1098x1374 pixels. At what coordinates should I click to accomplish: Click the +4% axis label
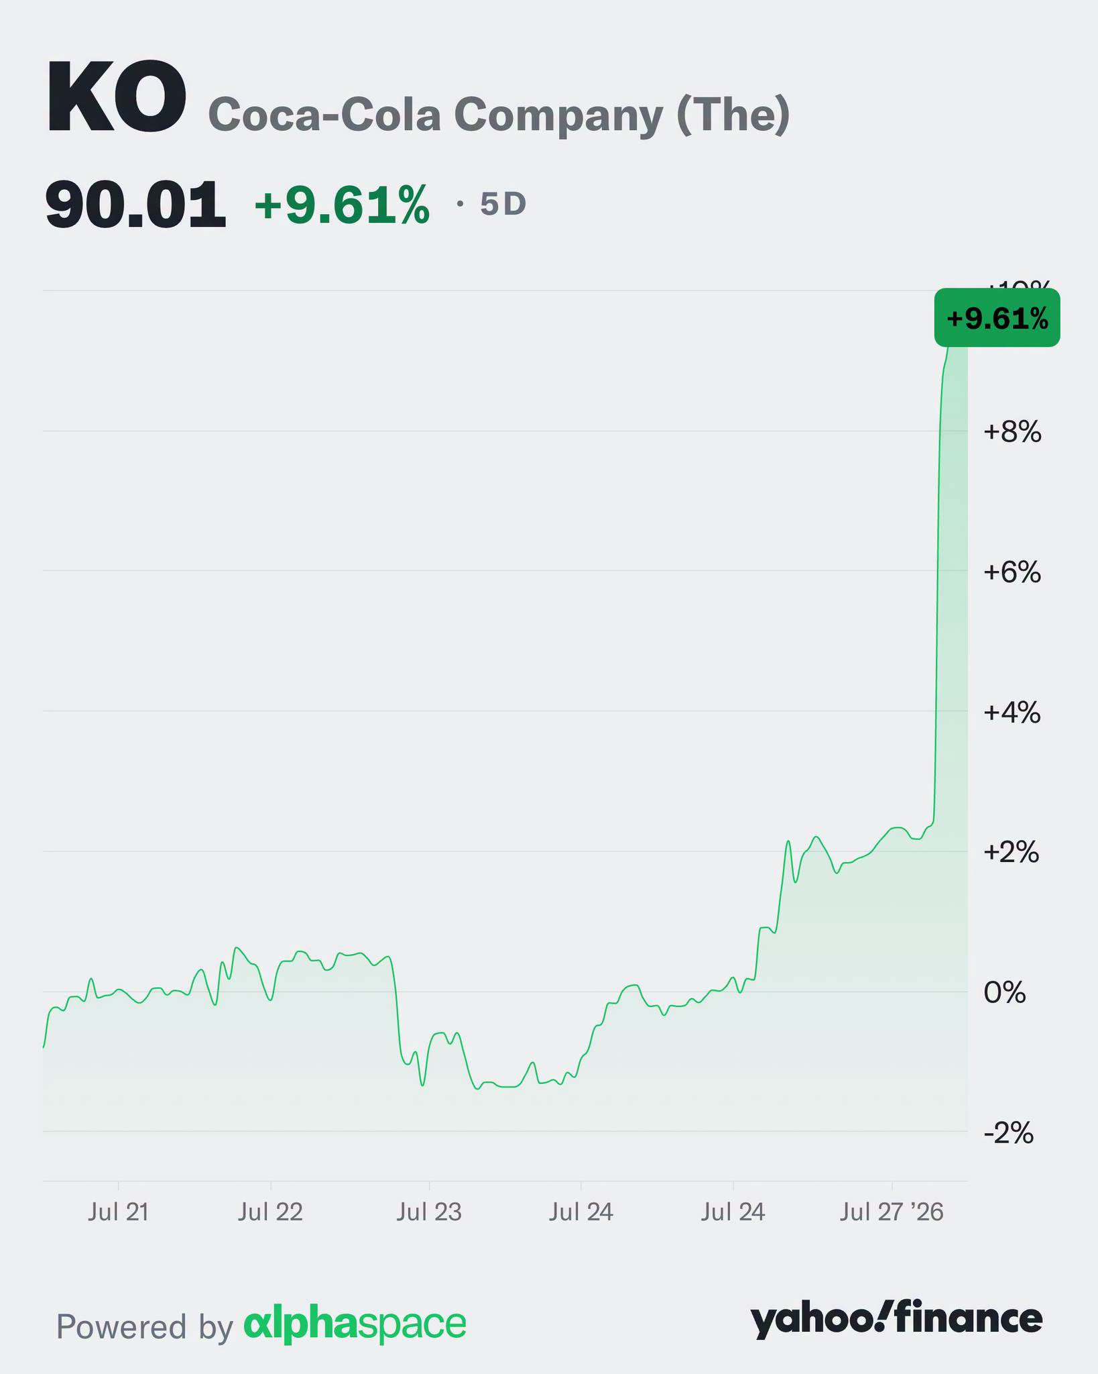pyautogui.click(x=1012, y=712)
